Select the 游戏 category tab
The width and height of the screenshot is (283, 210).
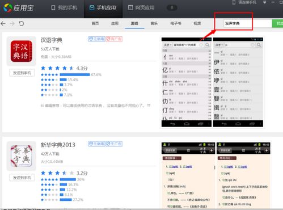click(134, 23)
